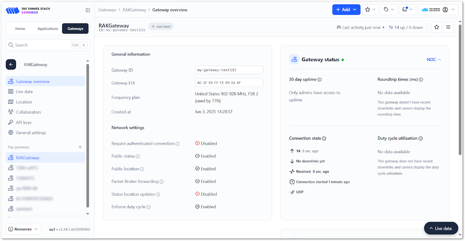
Task: Click the back arrow beside RAKGateway
Action: (x=11, y=64)
